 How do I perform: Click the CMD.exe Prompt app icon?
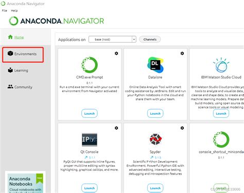(x=90, y=65)
